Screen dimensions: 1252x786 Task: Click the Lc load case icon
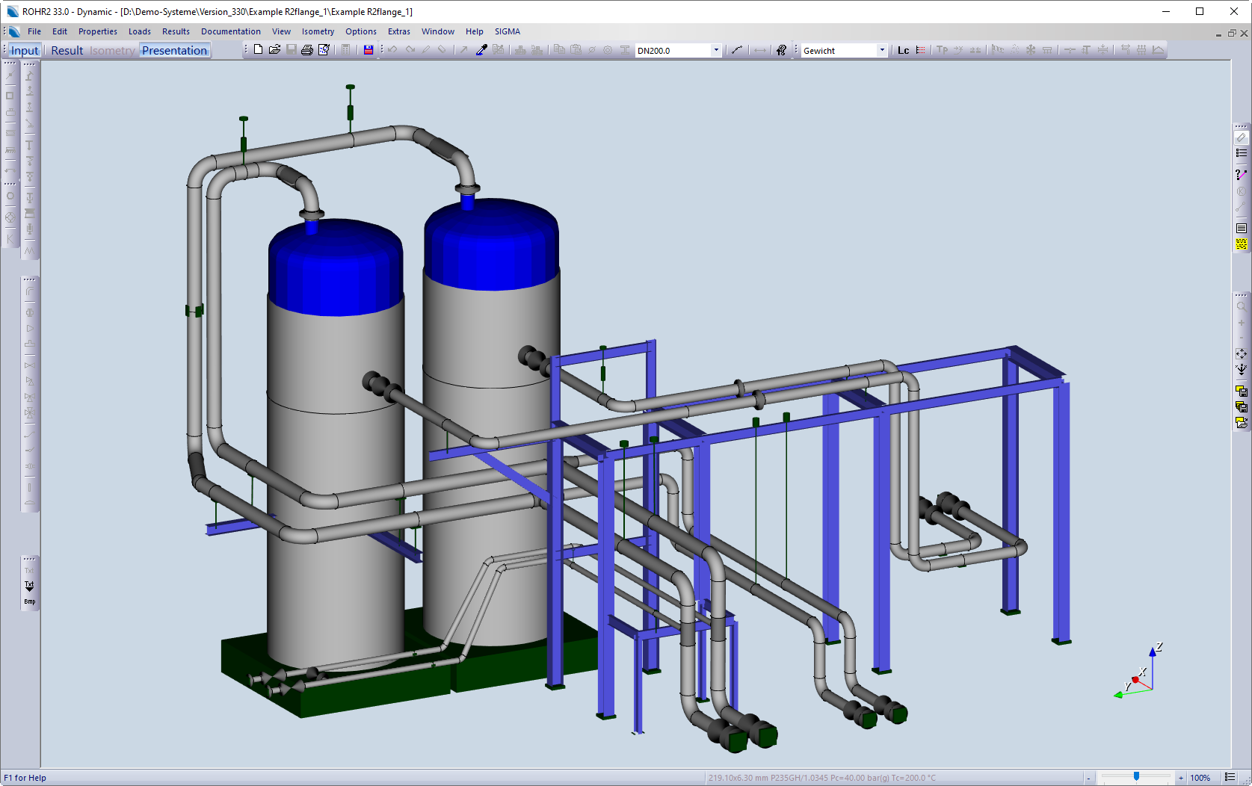903,50
